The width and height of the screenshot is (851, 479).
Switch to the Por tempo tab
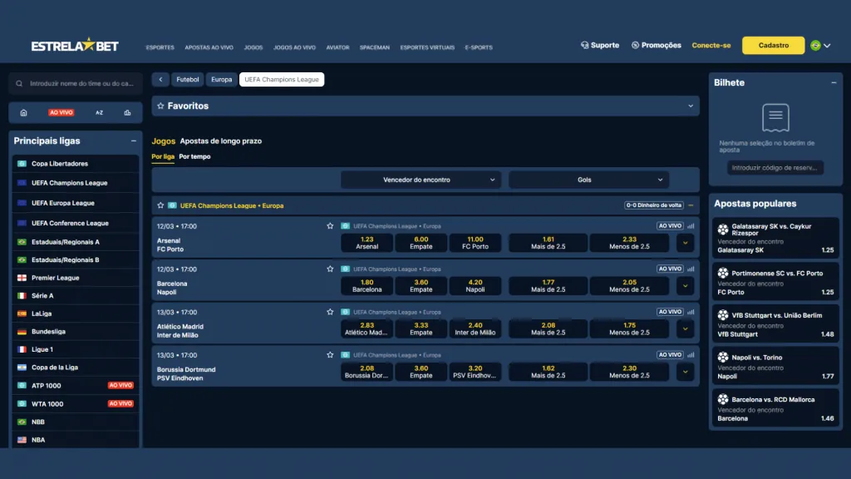coord(194,156)
